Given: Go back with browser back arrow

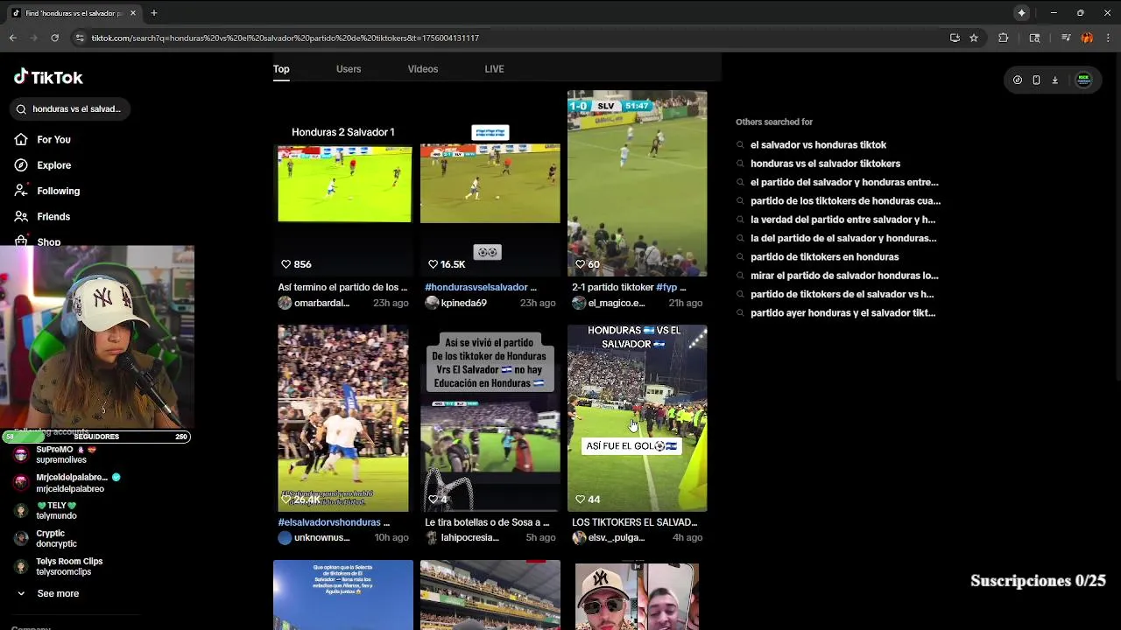Looking at the screenshot, I should pyautogui.click(x=12, y=38).
